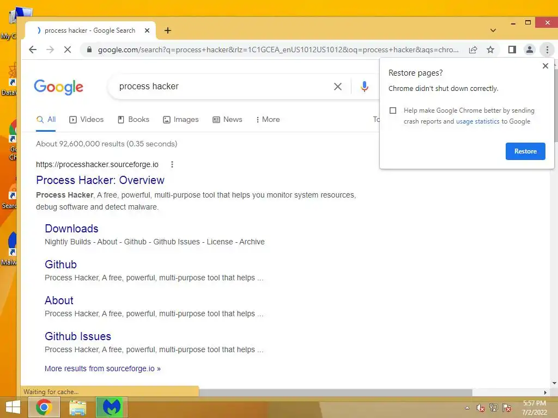Click the browser forward arrow

pyautogui.click(x=50, y=50)
